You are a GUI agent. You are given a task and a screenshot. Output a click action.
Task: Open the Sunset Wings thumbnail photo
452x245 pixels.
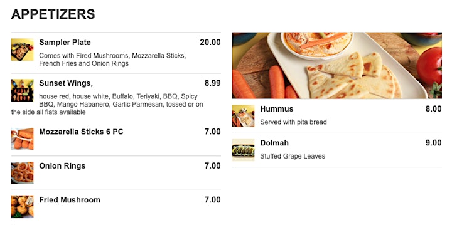pyautogui.click(x=22, y=90)
